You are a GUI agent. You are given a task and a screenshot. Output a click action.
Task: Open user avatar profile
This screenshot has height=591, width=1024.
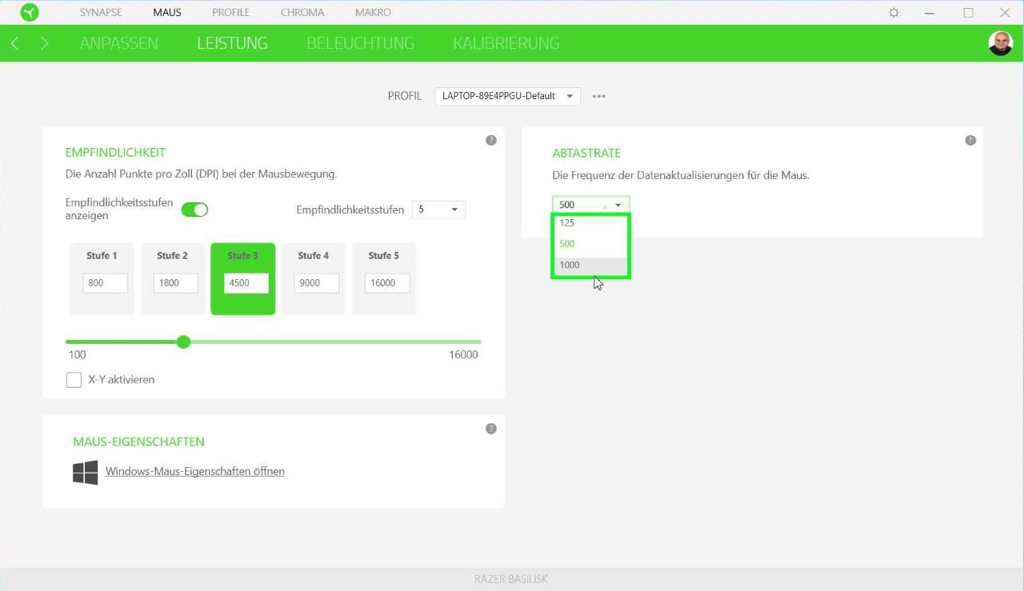(1000, 43)
